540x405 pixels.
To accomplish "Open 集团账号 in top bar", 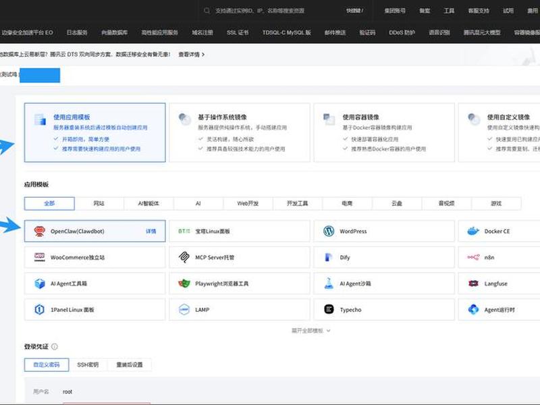I will coord(395,11).
